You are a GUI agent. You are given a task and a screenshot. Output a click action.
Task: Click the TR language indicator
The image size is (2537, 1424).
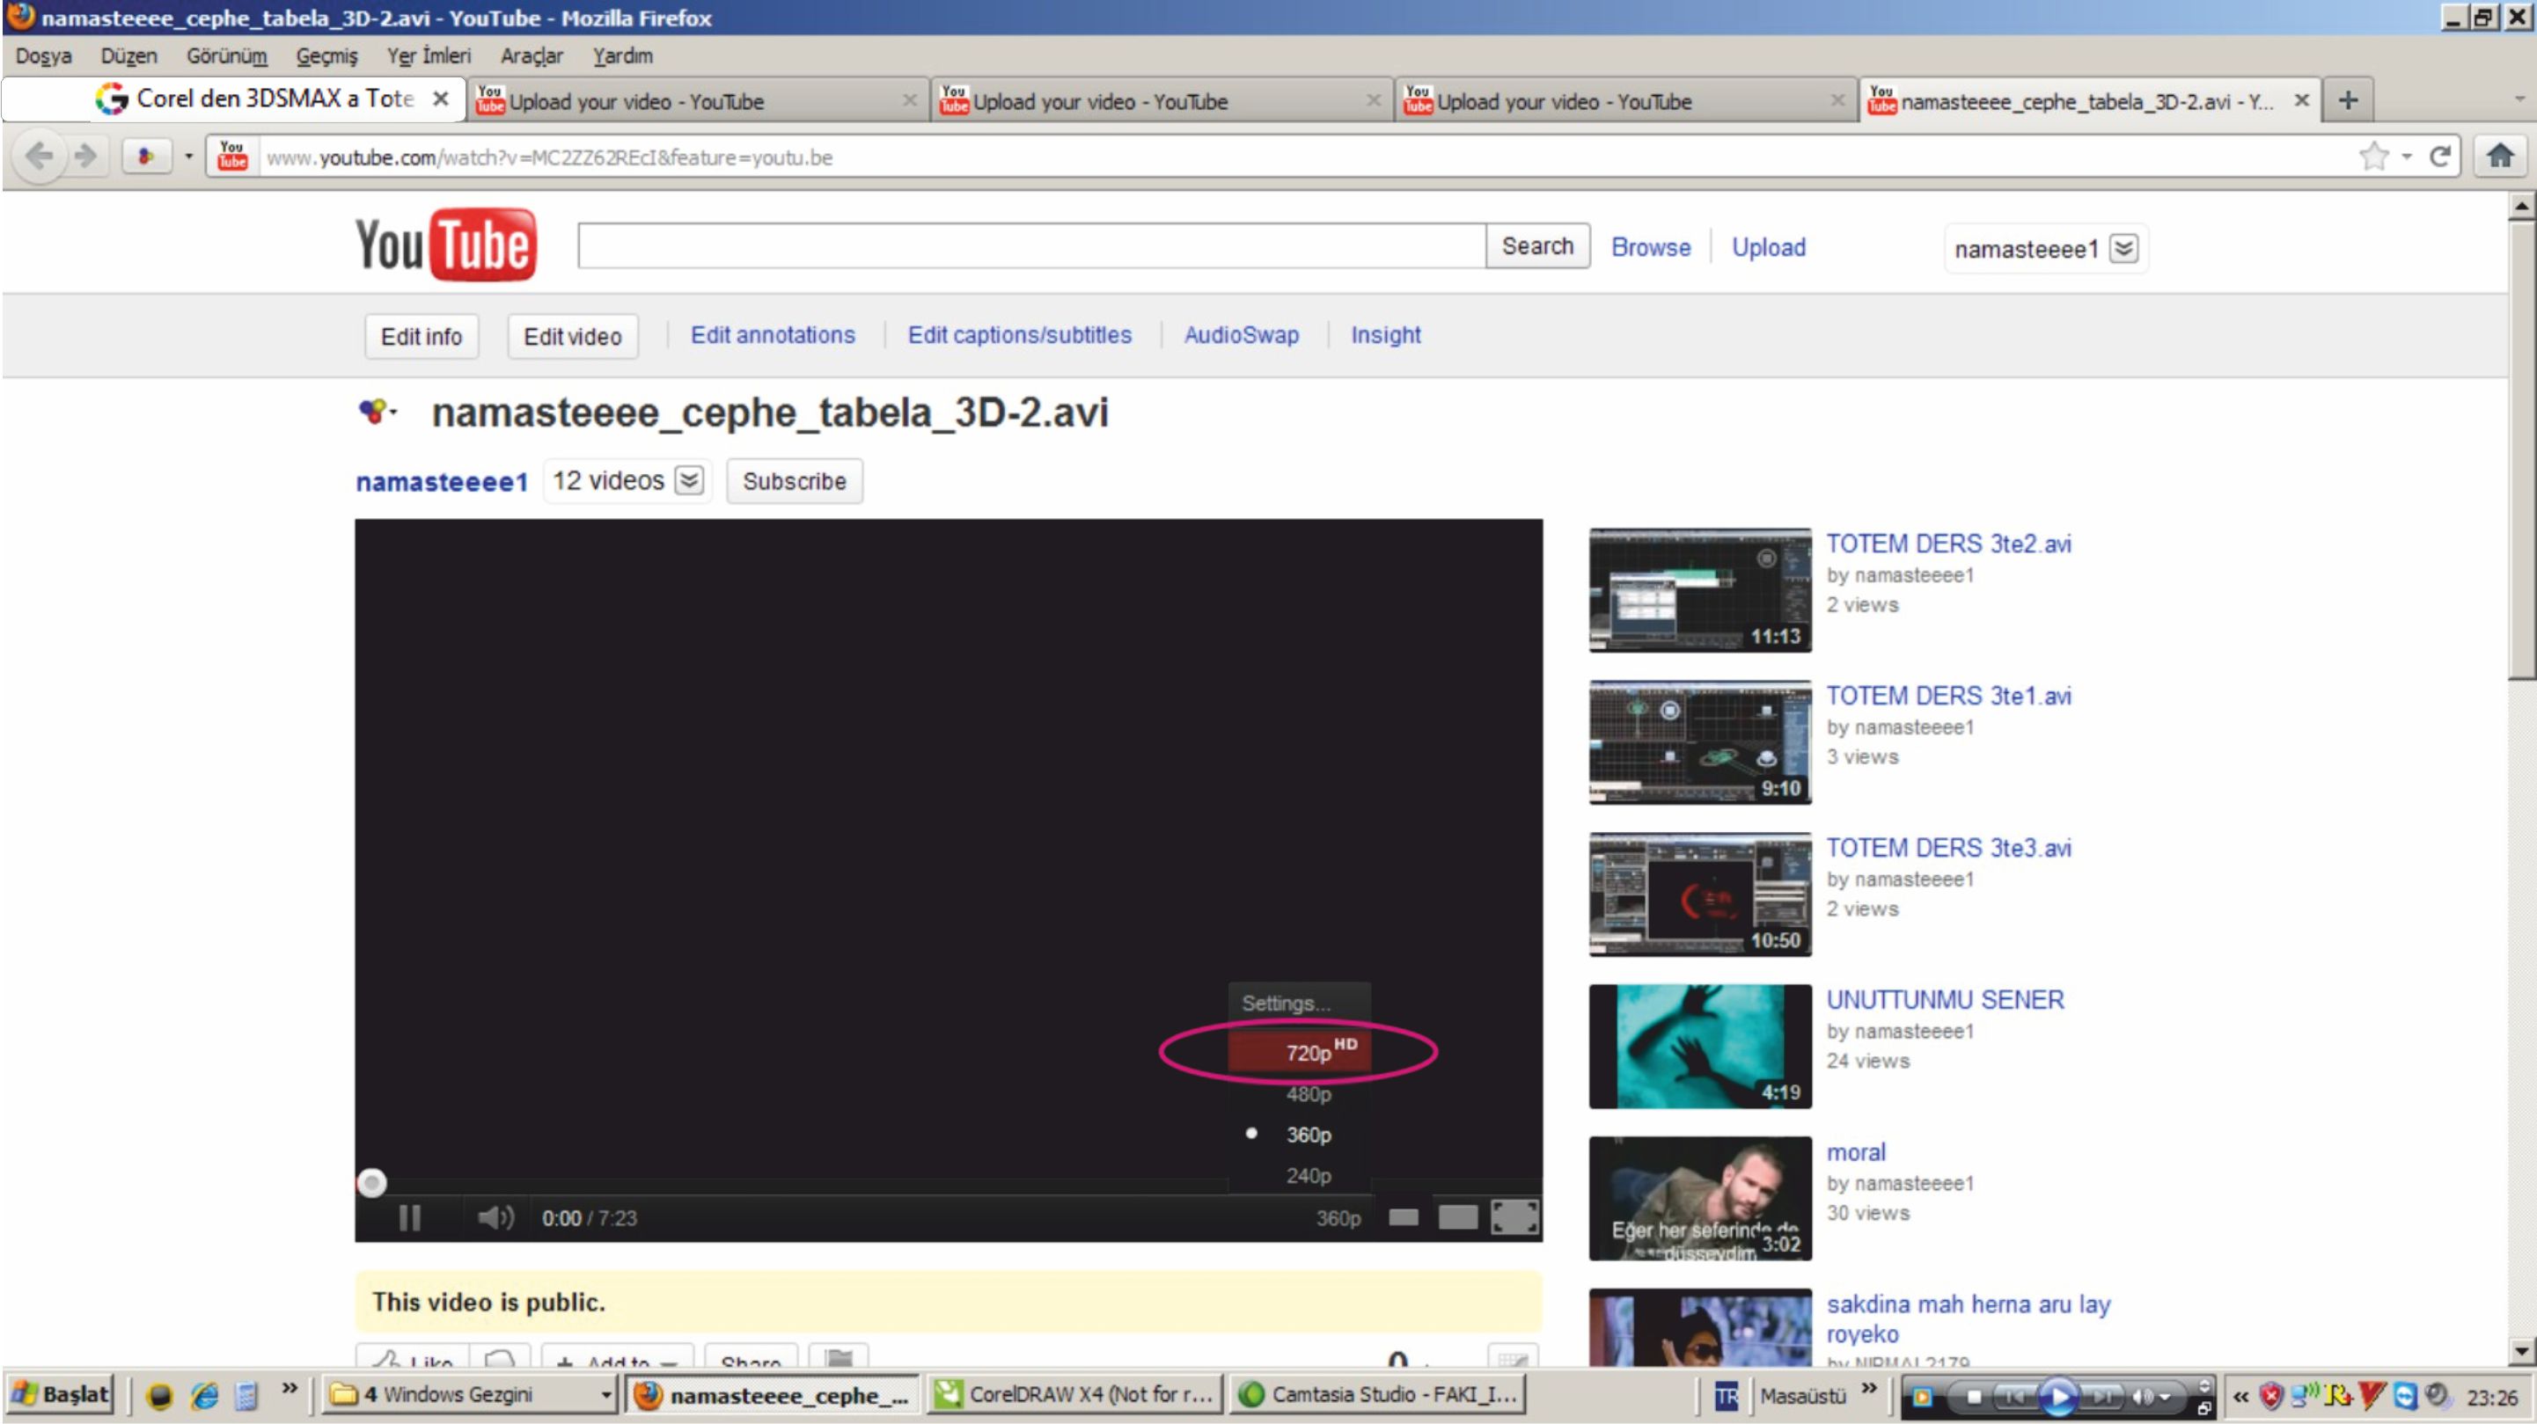1727,1397
